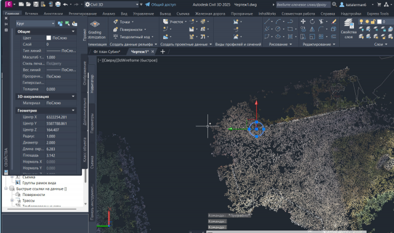Save the drawing via floppy icon
This screenshot has height=233, width=394.
(36, 4)
